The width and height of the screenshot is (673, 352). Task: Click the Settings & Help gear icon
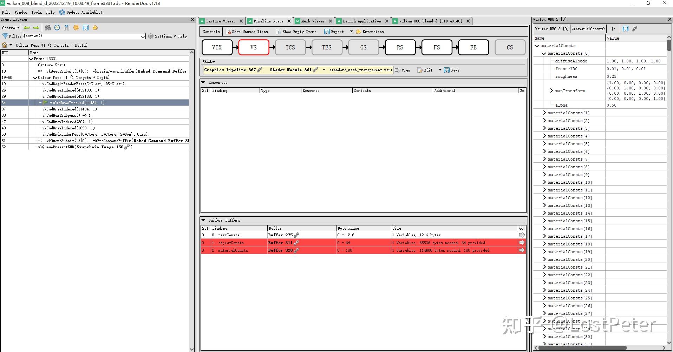click(x=151, y=36)
